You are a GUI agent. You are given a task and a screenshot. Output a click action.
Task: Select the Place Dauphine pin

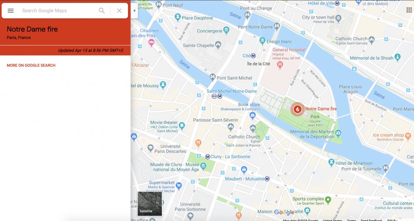tap(178, 17)
